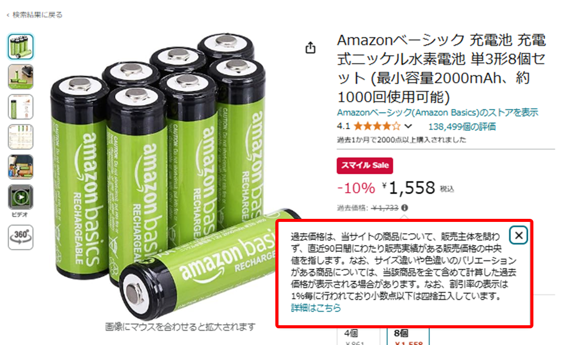This screenshot has height=345, width=571.
Task: Visit the Amazon Basics store link
Action: tap(437, 112)
